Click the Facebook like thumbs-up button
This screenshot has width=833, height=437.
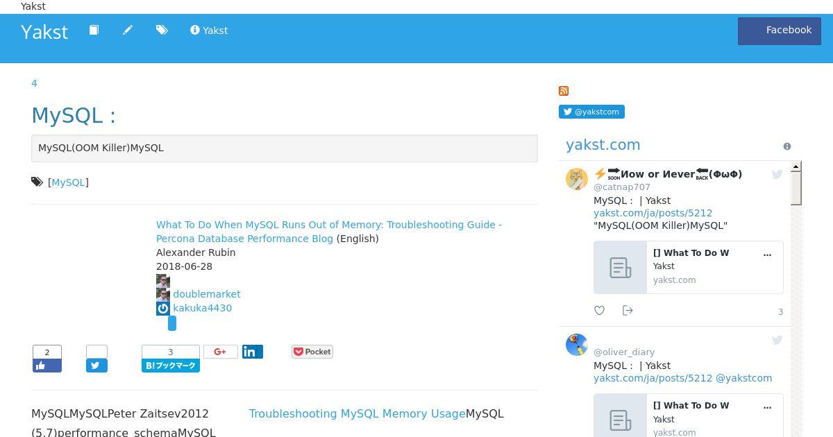(47, 366)
